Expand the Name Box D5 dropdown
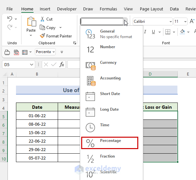The width and height of the screenshot is (196, 180). tap(32, 64)
